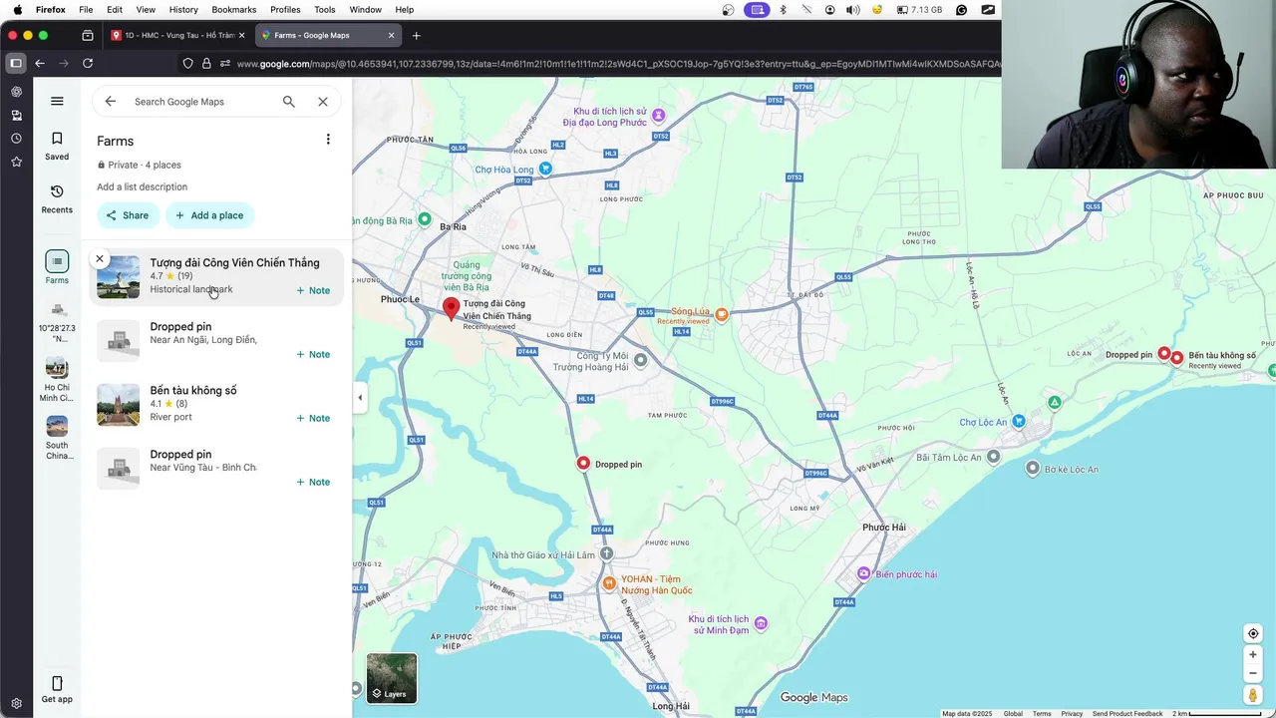
Task: Click the address bar URL
Action: coord(618,64)
